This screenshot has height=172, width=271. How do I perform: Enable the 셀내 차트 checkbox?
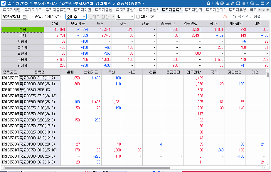point(138,17)
